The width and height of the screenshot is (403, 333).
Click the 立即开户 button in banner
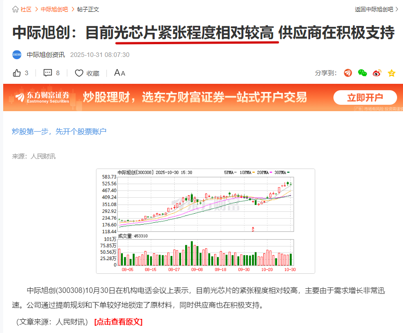coord(365,97)
